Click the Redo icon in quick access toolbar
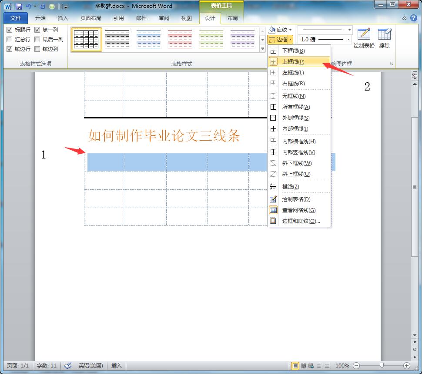422x374 pixels. (x=43, y=6)
